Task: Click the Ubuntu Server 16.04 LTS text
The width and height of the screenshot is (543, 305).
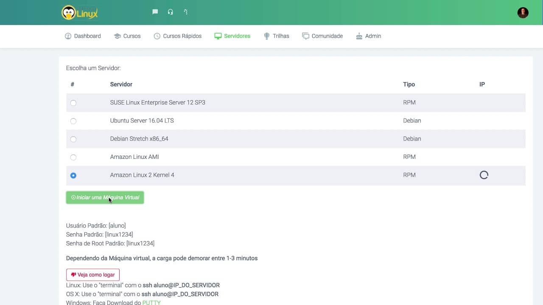Action: tap(142, 121)
